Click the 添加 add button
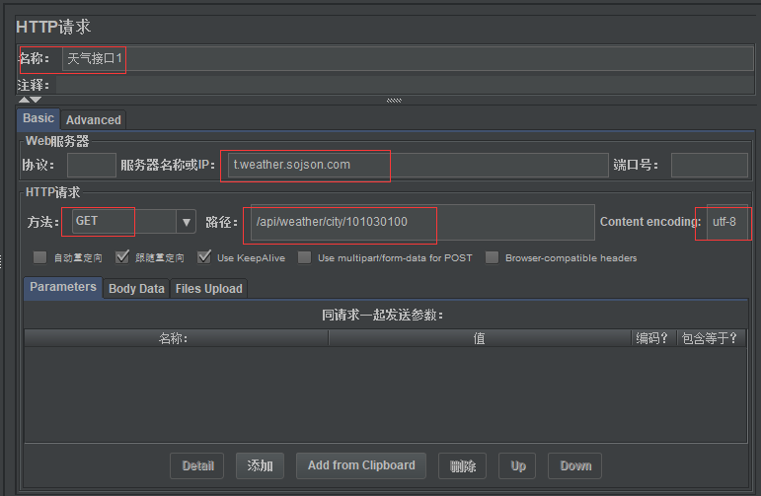Image resolution: width=761 pixels, height=496 pixels. (260, 466)
